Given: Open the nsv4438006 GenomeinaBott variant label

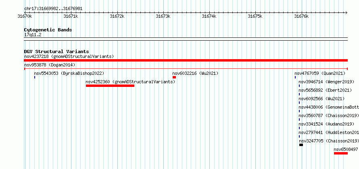Looking at the screenshot, I should pos(329,107).
